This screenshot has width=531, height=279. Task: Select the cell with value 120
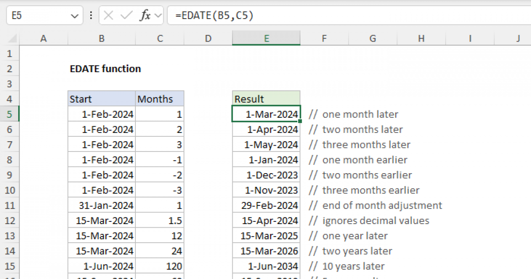pyautogui.click(x=160, y=266)
